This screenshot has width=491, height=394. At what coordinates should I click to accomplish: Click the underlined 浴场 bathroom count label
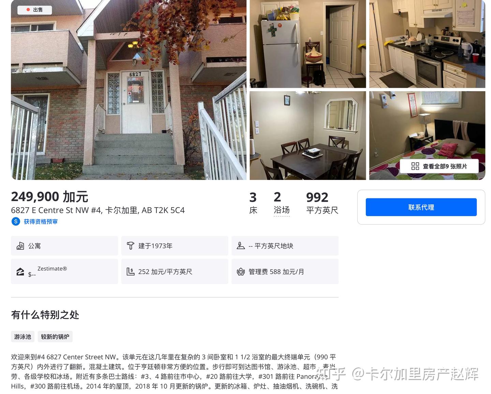click(x=282, y=210)
